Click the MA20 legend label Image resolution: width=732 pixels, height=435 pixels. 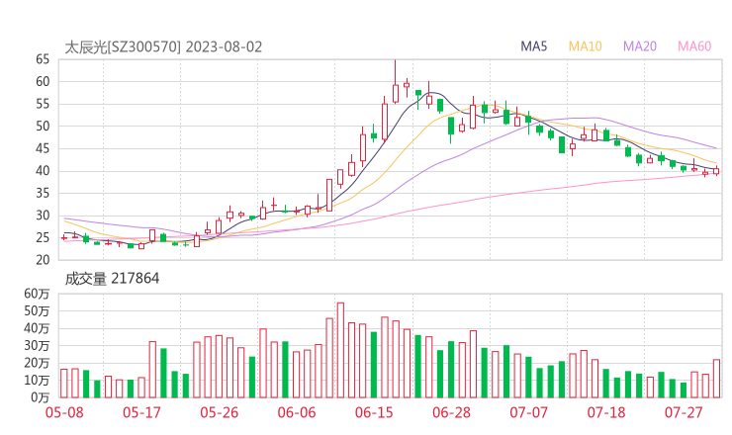pos(640,46)
